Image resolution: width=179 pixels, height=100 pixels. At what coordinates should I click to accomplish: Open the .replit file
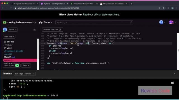(x=8, y=54)
